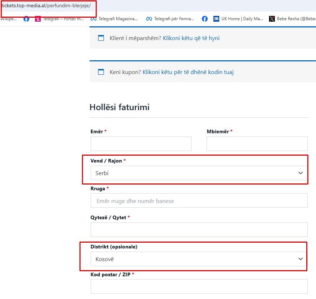Expand the Vend / Rajon dropdown showing Serbi

(x=199, y=173)
